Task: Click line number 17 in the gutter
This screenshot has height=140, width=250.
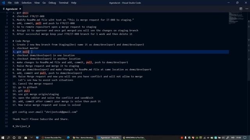Action: [6, 52]
